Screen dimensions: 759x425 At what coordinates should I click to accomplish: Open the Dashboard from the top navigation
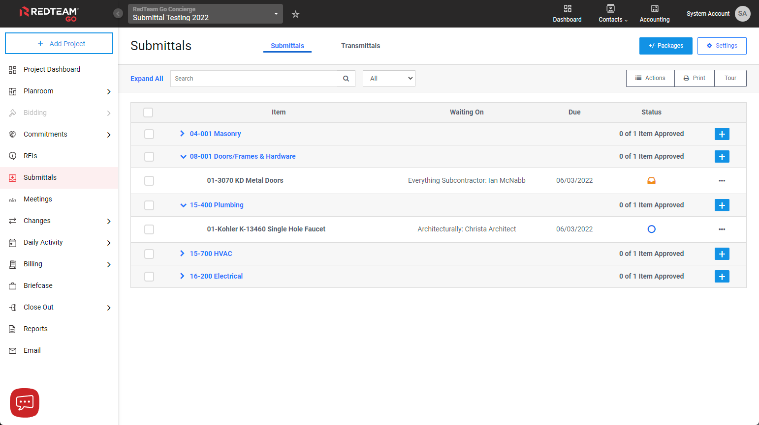tap(567, 13)
